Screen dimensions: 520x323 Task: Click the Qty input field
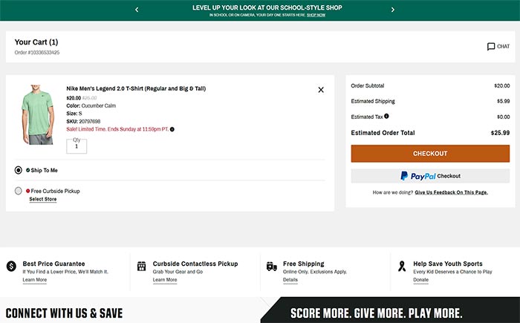pos(77,146)
